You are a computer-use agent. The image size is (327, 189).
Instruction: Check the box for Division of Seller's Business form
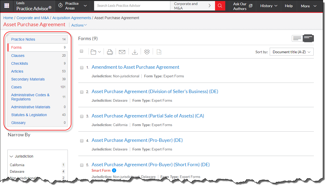coord(82,92)
